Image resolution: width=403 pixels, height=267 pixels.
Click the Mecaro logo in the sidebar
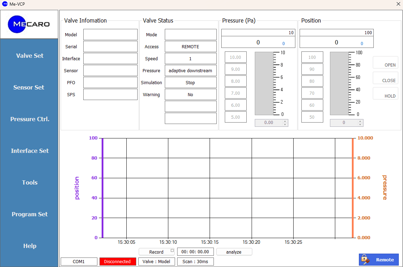(29, 24)
